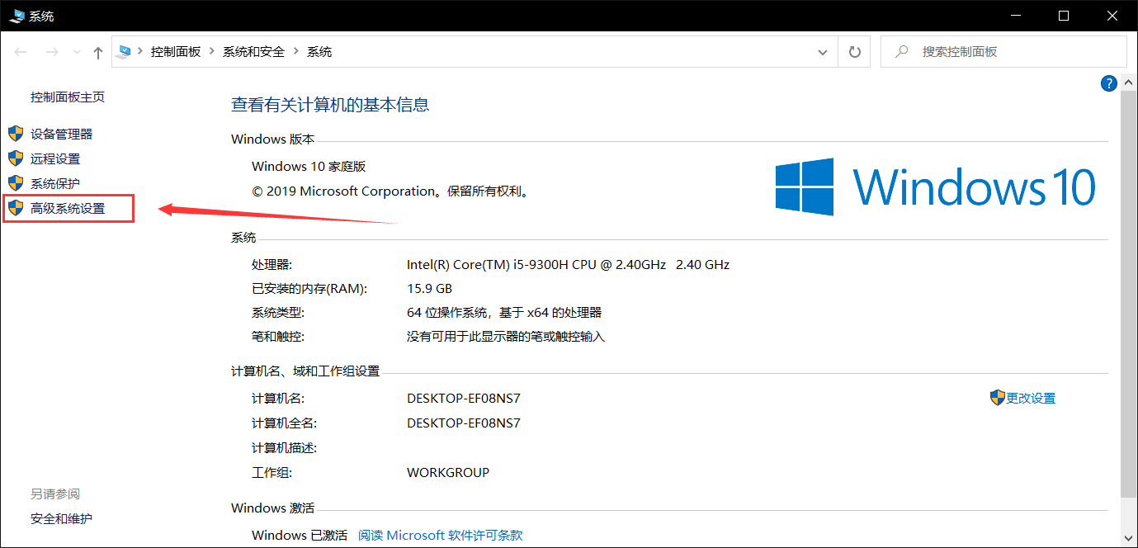Select 控制面板 in the breadcrumb
The width and height of the screenshot is (1138, 548).
pyautogui.click(x=176, y=51)
